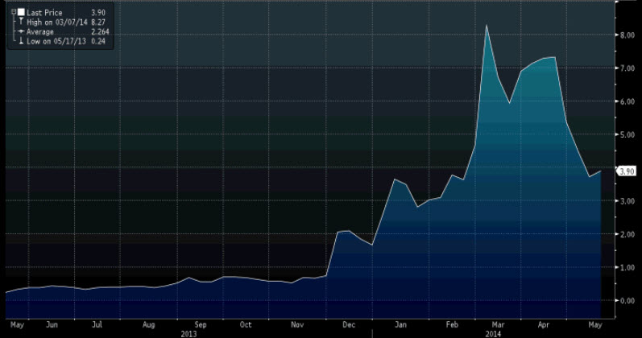The image size is (642, 338).
Task: Click the High marker icon in legend
Action: (x=21, y=22)
